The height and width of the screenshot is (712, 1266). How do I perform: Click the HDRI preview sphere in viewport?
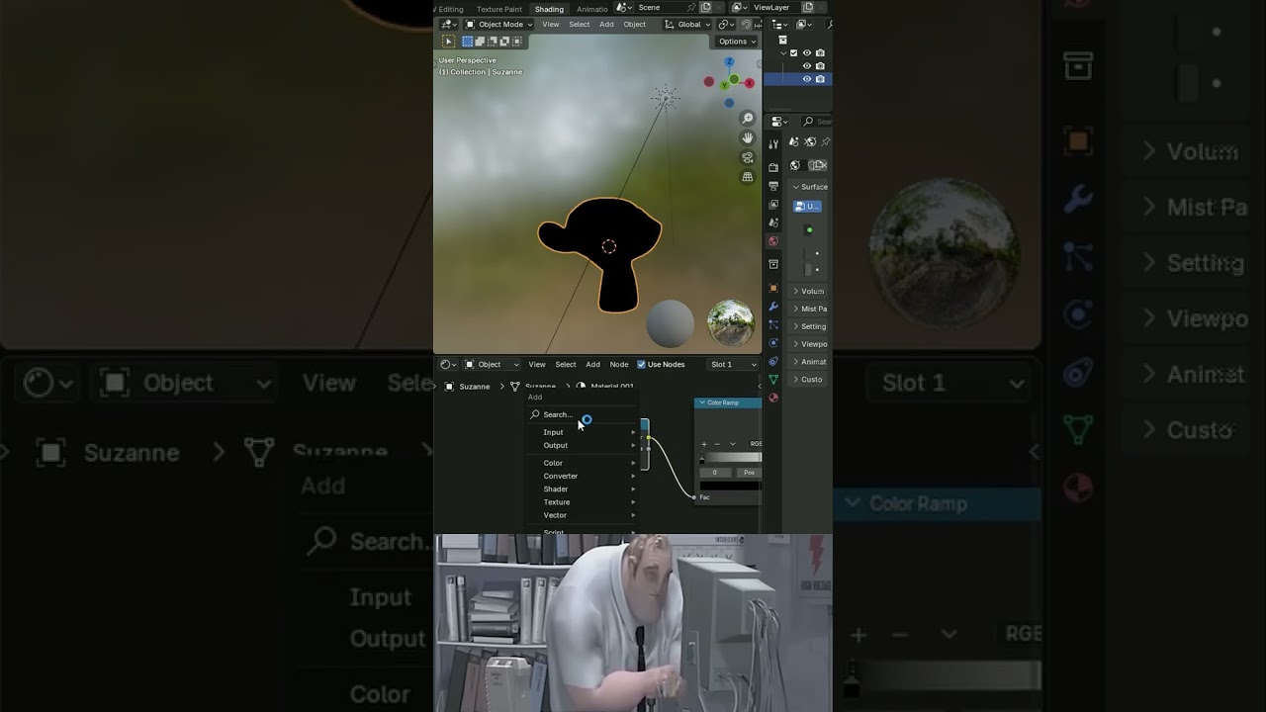click(731, 323)
